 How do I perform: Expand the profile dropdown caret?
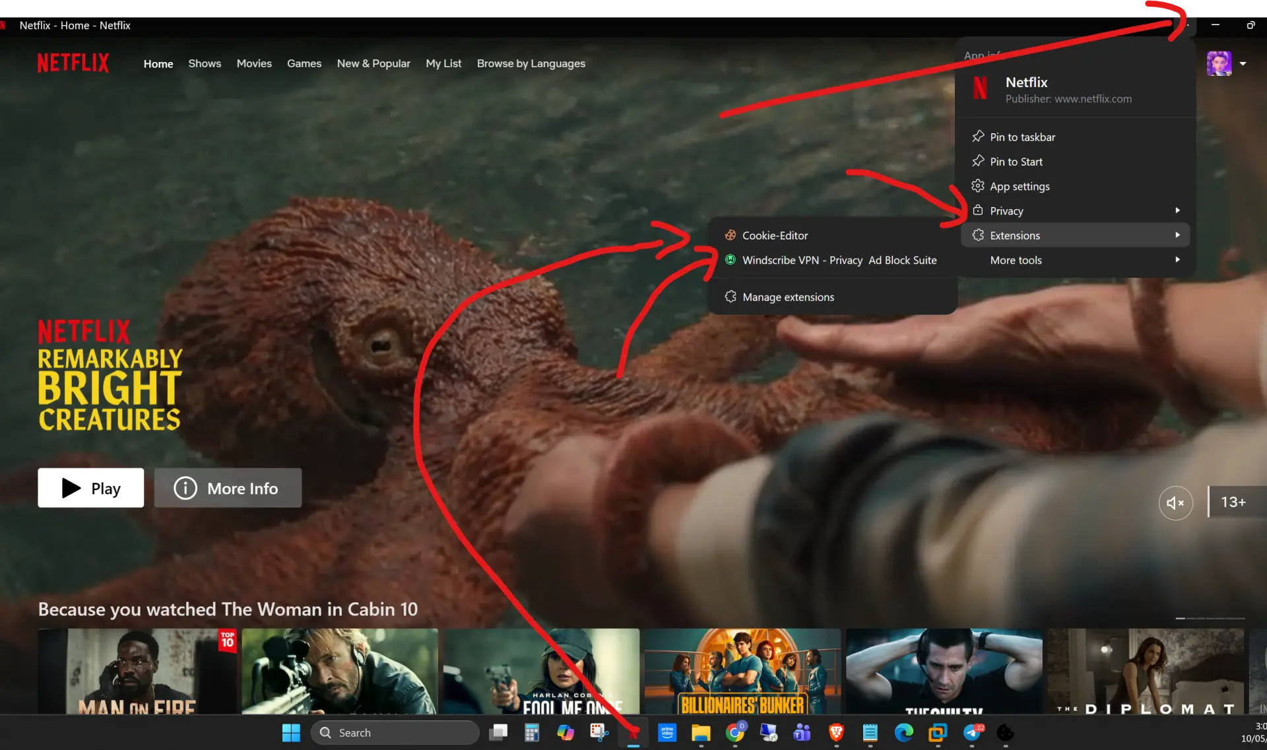click(1243, 64)
